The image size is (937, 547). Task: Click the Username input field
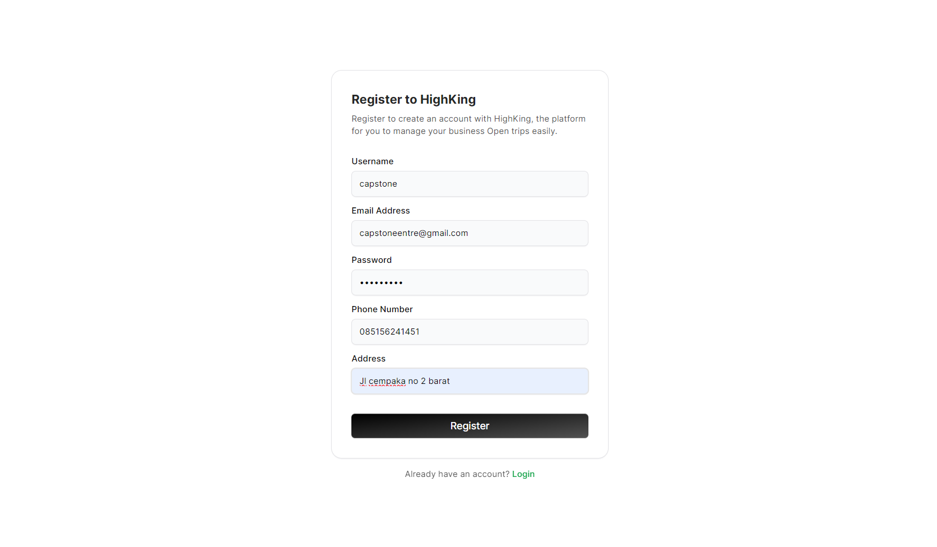tap(470, 184)
